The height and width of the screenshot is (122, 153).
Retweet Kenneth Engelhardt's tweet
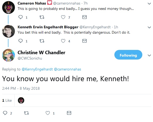[x=42, y=41]
